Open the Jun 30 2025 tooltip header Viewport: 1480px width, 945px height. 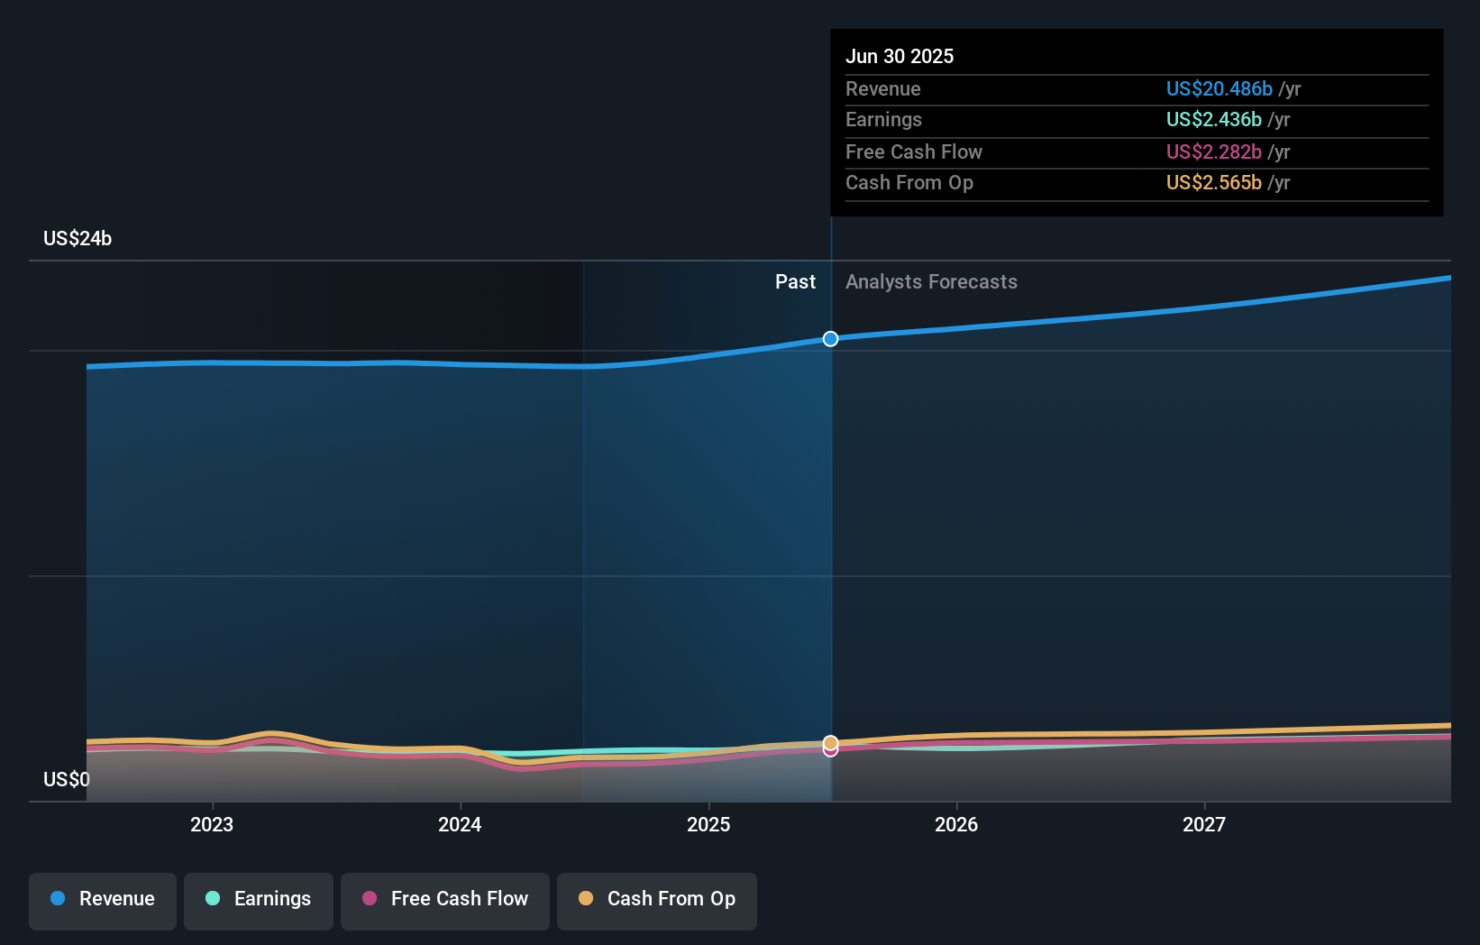(900, 56)
